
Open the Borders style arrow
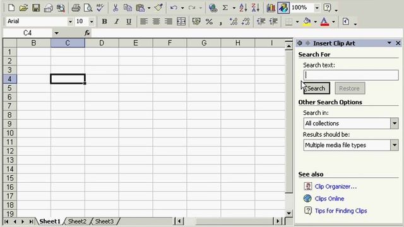[297, 21]
